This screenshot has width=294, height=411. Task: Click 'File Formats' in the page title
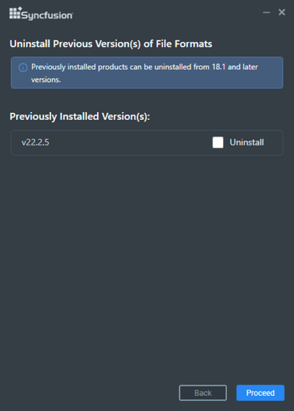(x=184, y=44)
